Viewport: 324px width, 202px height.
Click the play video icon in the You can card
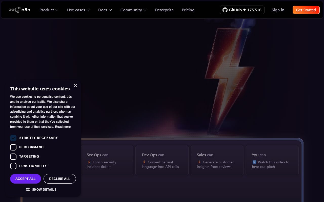pyautogui.click(x=254, y=162)
